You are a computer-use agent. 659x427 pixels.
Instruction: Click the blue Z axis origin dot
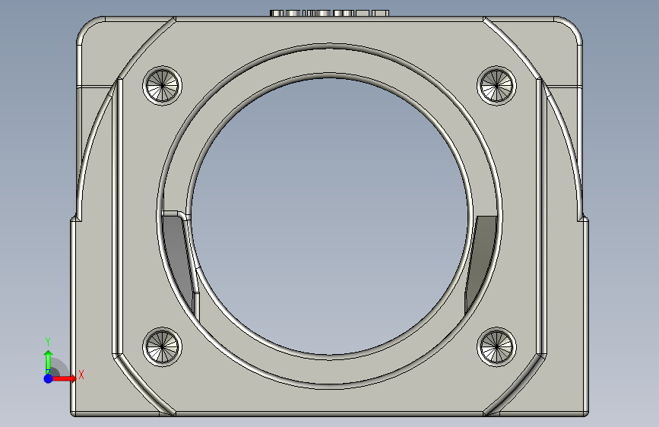(x=48, y=378)
